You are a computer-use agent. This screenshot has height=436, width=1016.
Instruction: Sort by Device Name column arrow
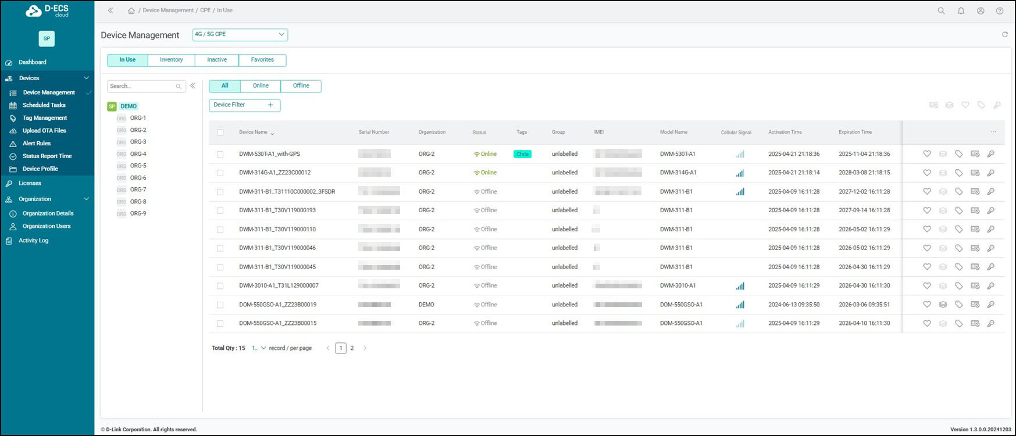272,134
